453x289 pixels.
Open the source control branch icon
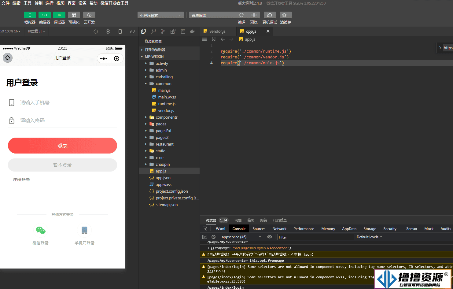[x=163, y=31]
